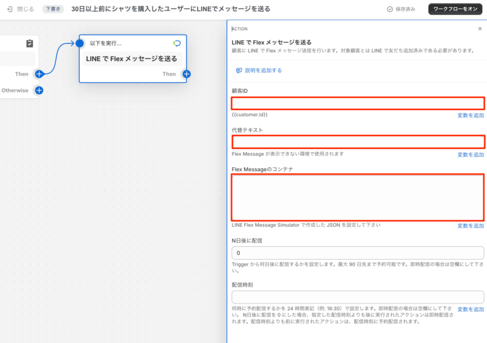Focus the 代替テキスト input field
Screen dimensions: 487x343
358,142
